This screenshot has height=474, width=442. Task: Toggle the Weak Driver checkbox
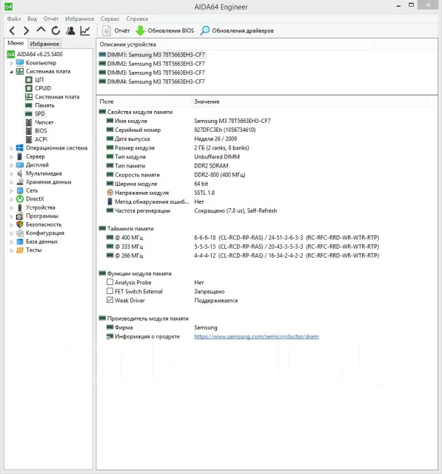tap(110, 300)
